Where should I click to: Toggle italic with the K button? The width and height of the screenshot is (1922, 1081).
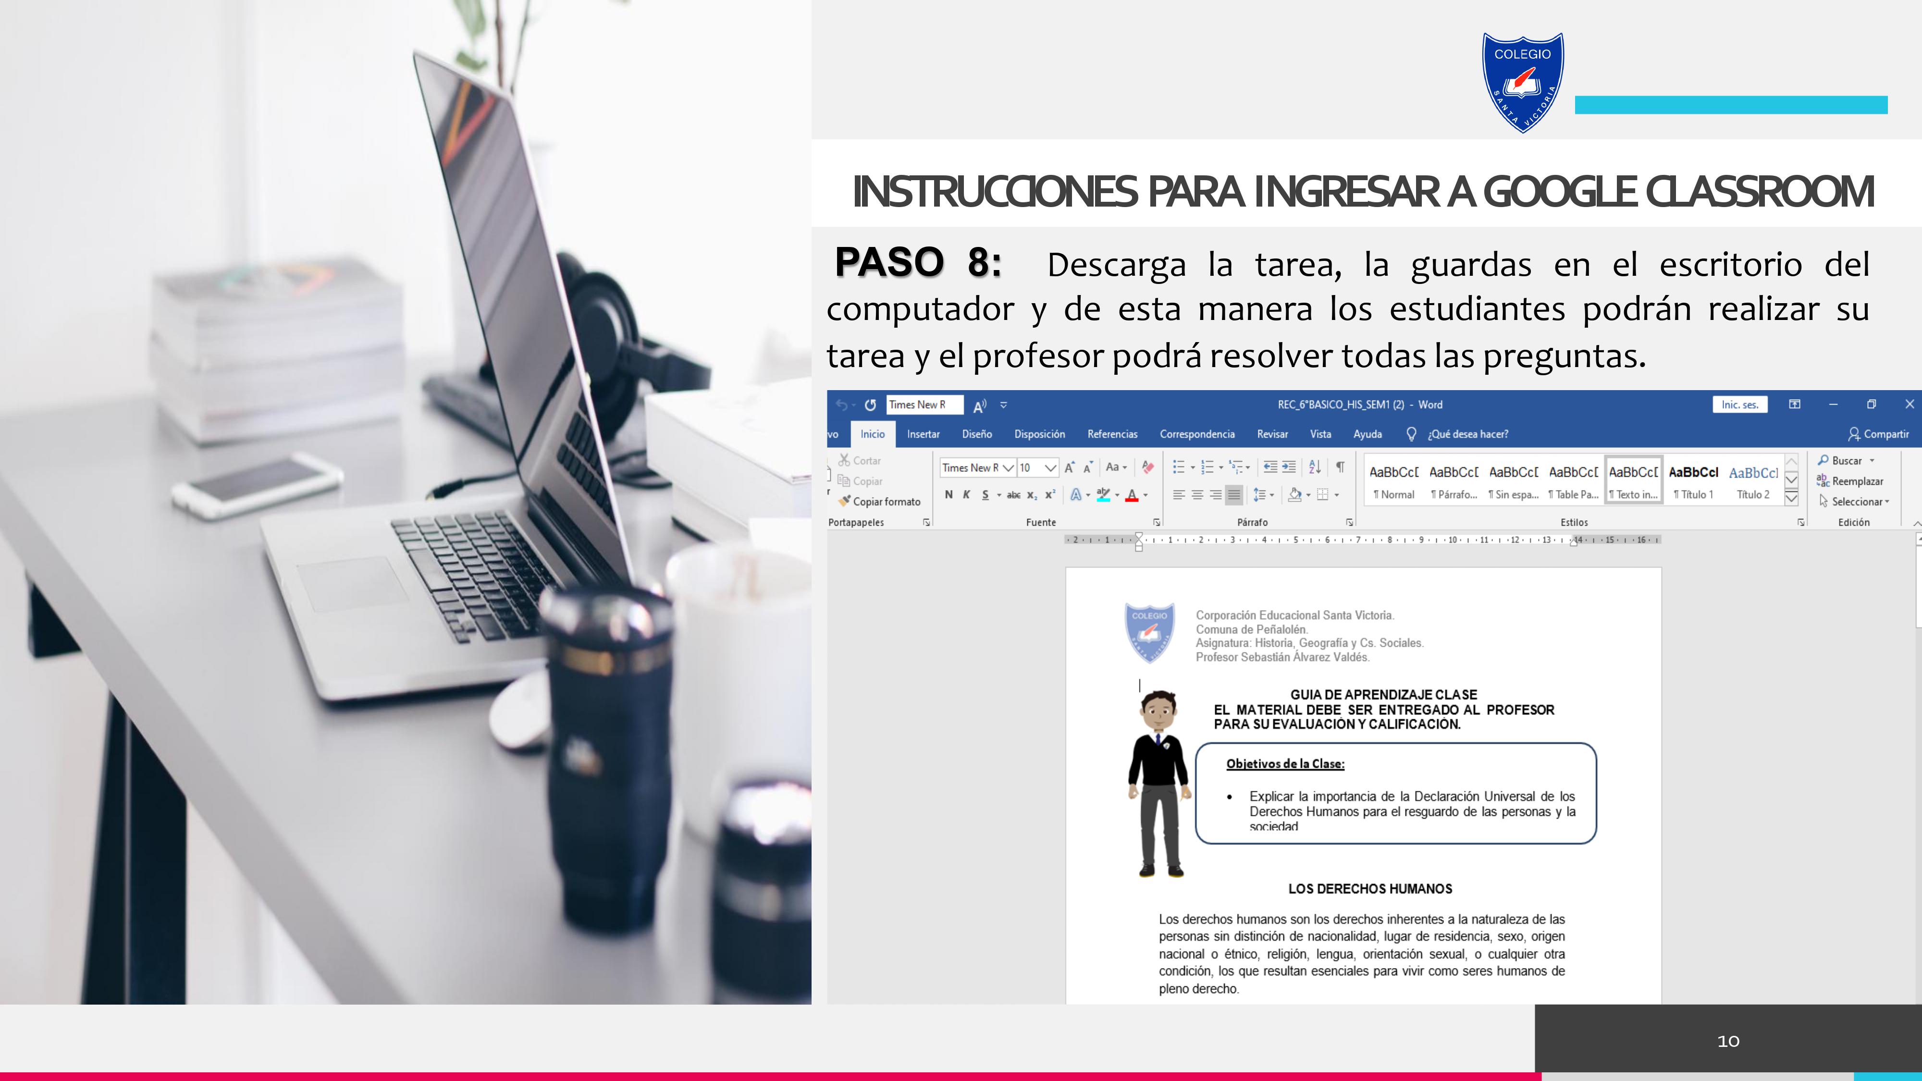[x=966, y=495]
